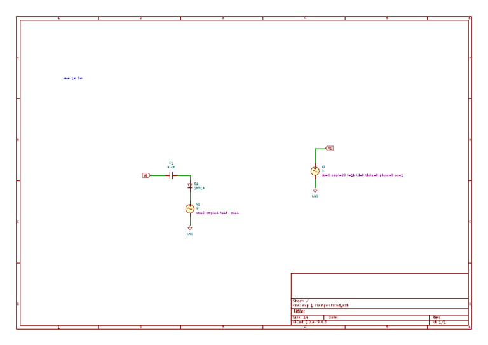Click the Title: field in title block
The height and width of the screenshot is (345, 488).
click(299, 311)
